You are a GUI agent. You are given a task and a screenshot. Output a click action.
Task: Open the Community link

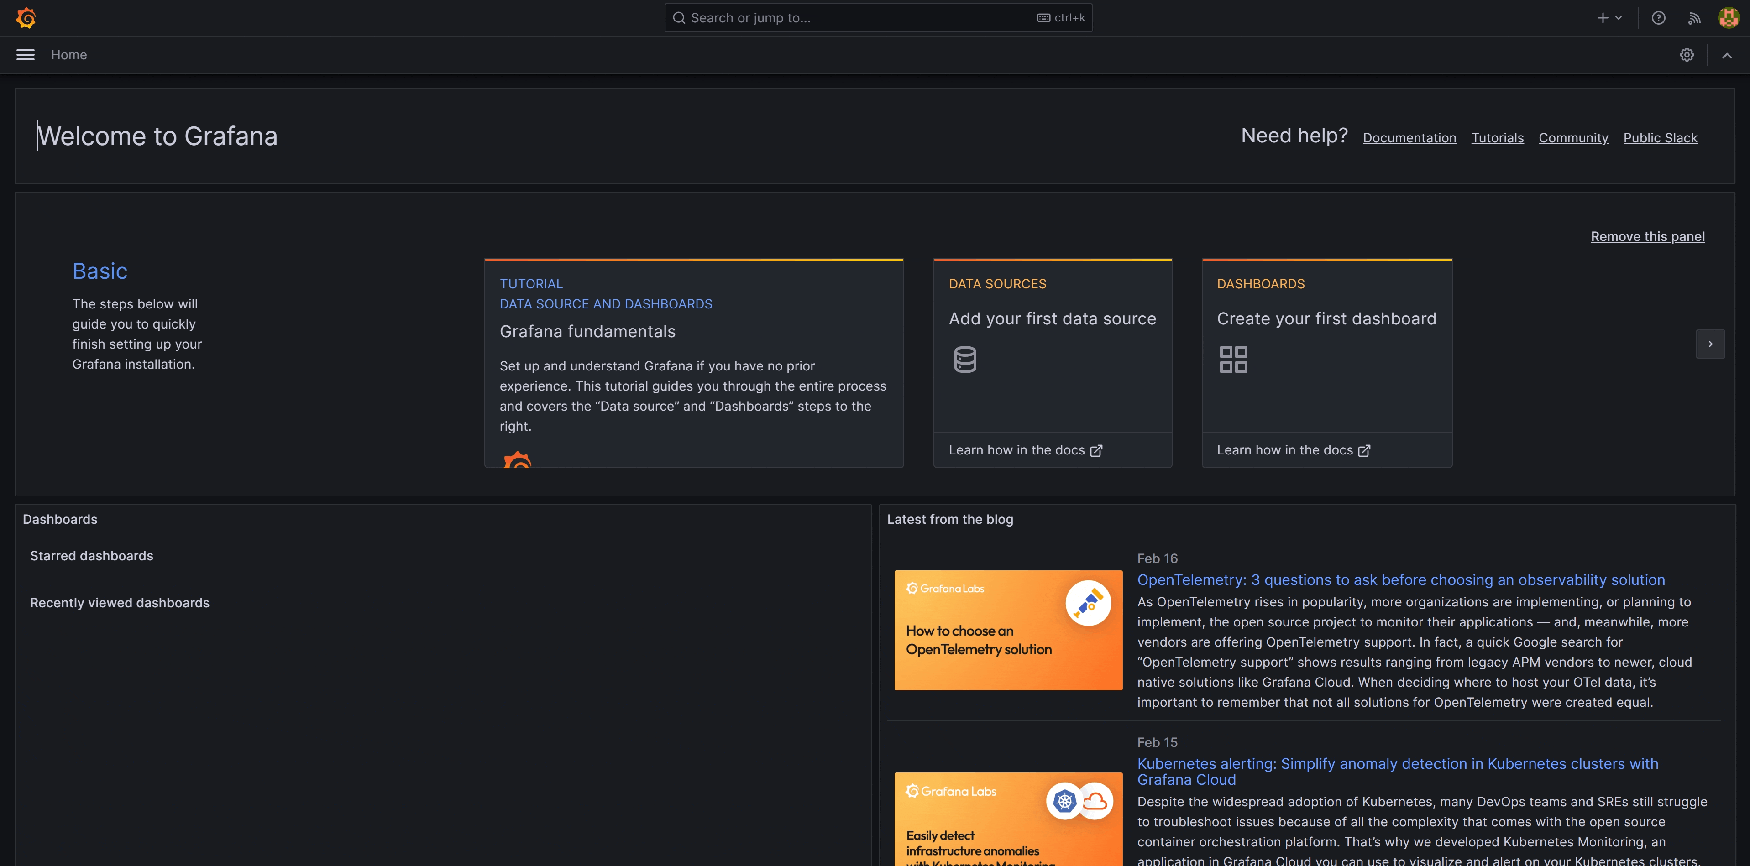point(1573,138)
